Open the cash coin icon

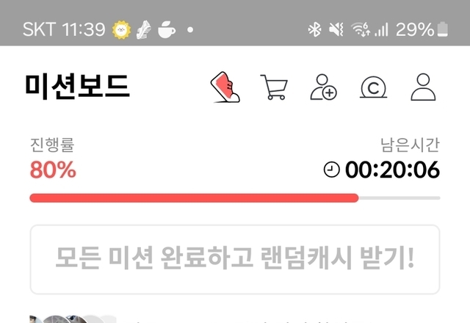(374, 87)
